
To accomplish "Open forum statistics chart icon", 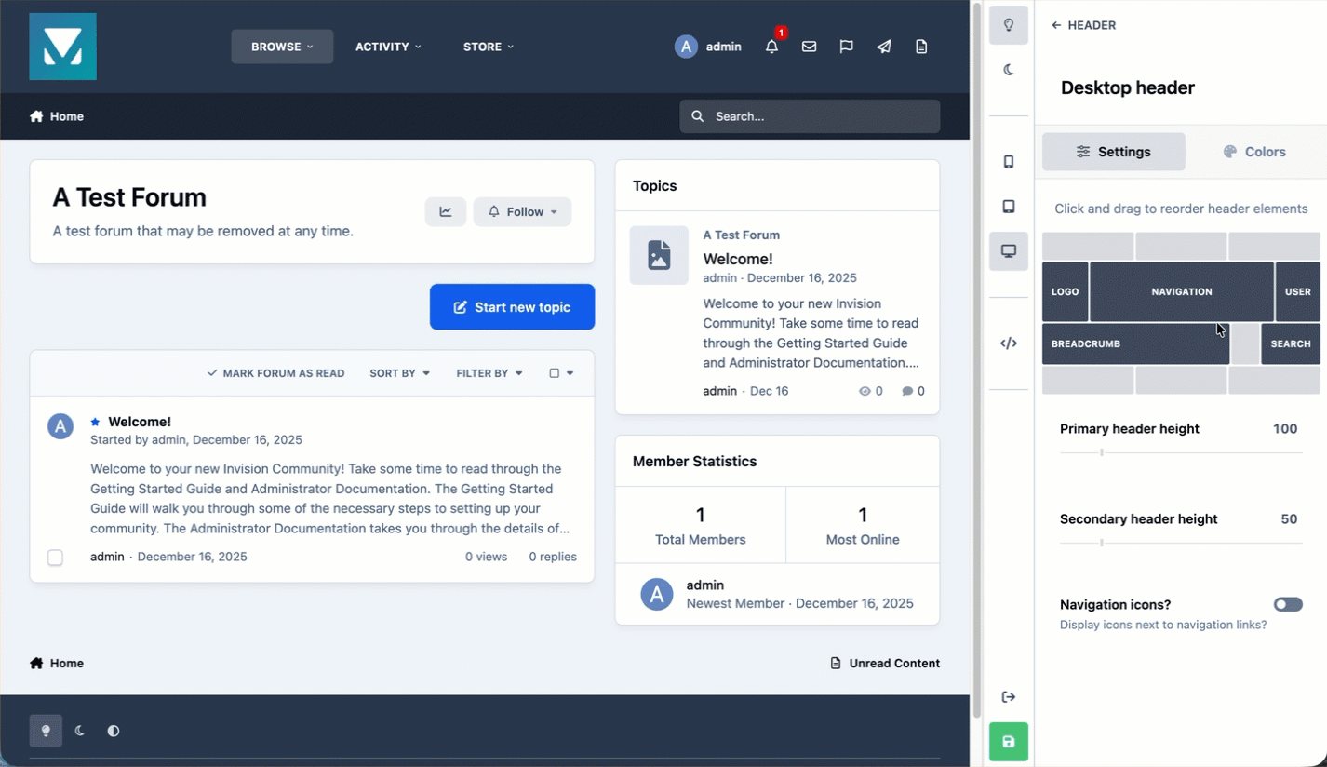I will (x=446, y=211).
